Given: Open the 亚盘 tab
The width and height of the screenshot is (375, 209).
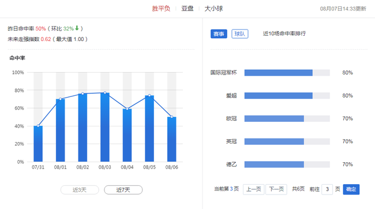Looking at the screenshot, I should click(187, 9).
